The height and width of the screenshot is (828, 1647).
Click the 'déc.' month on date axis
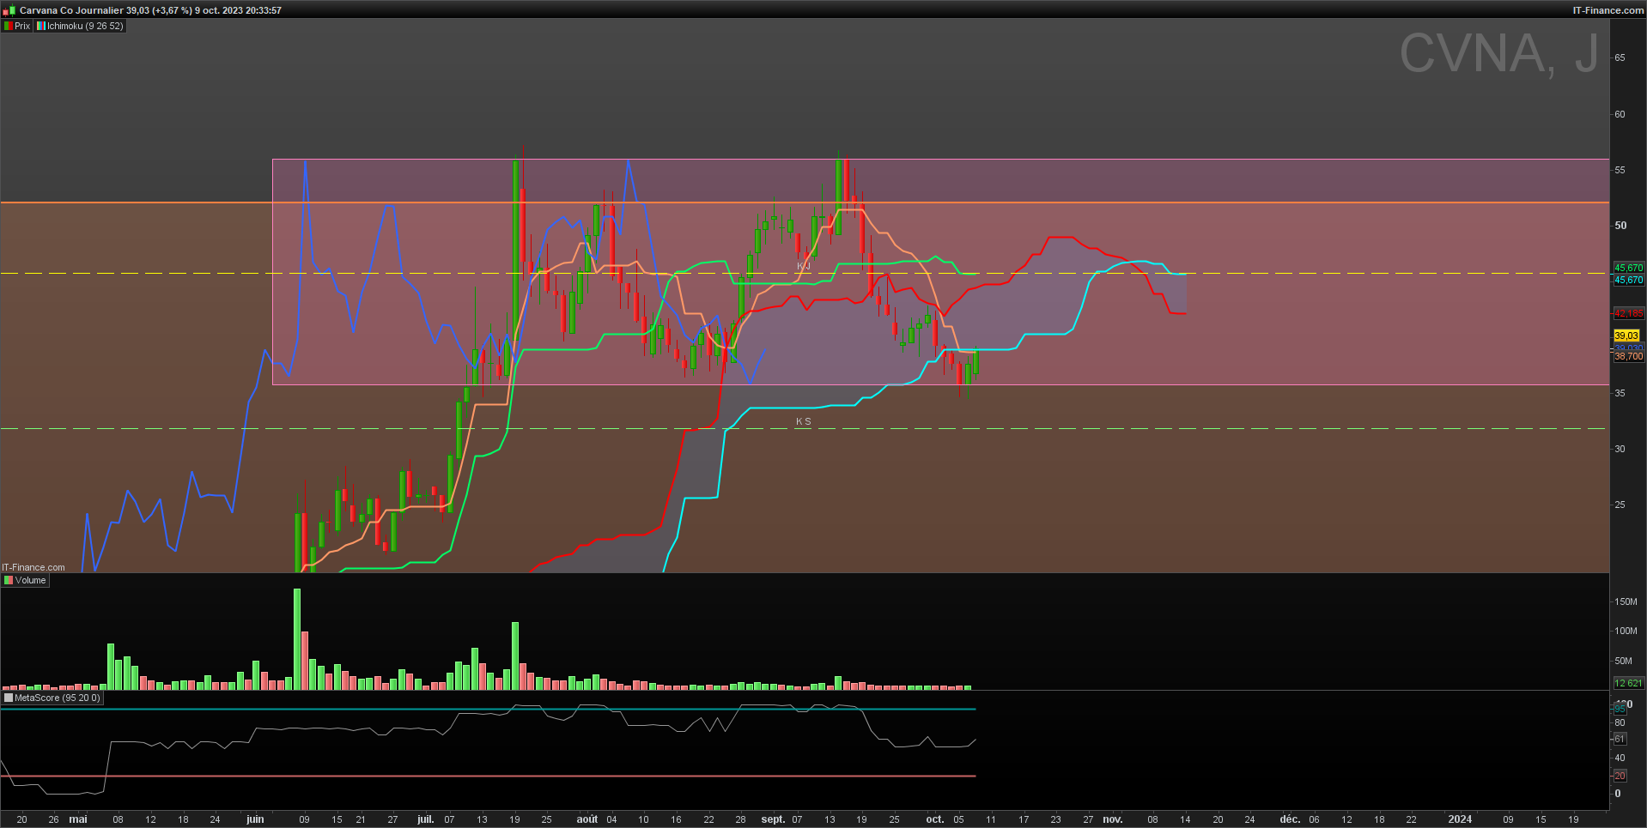pyautogui.click(x=1290, y=819)
